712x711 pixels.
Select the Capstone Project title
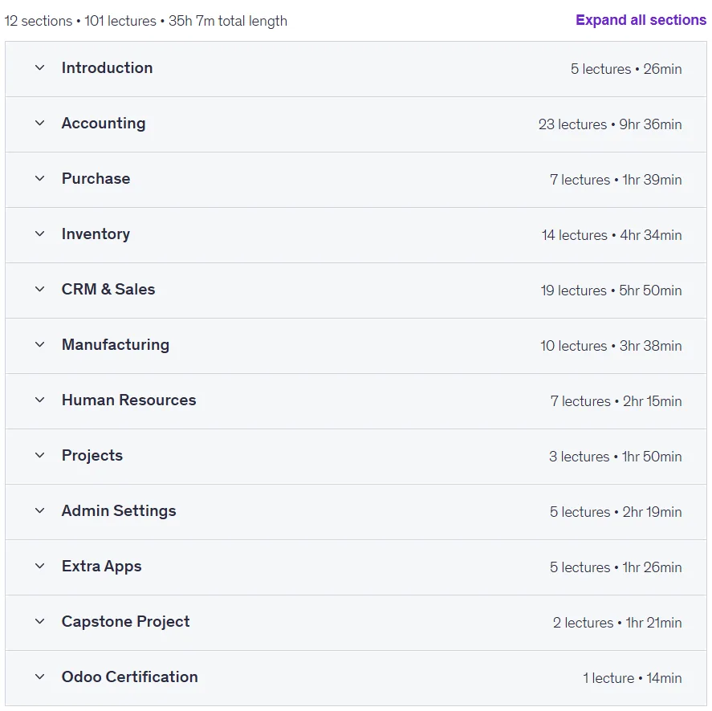pos(126,622)
